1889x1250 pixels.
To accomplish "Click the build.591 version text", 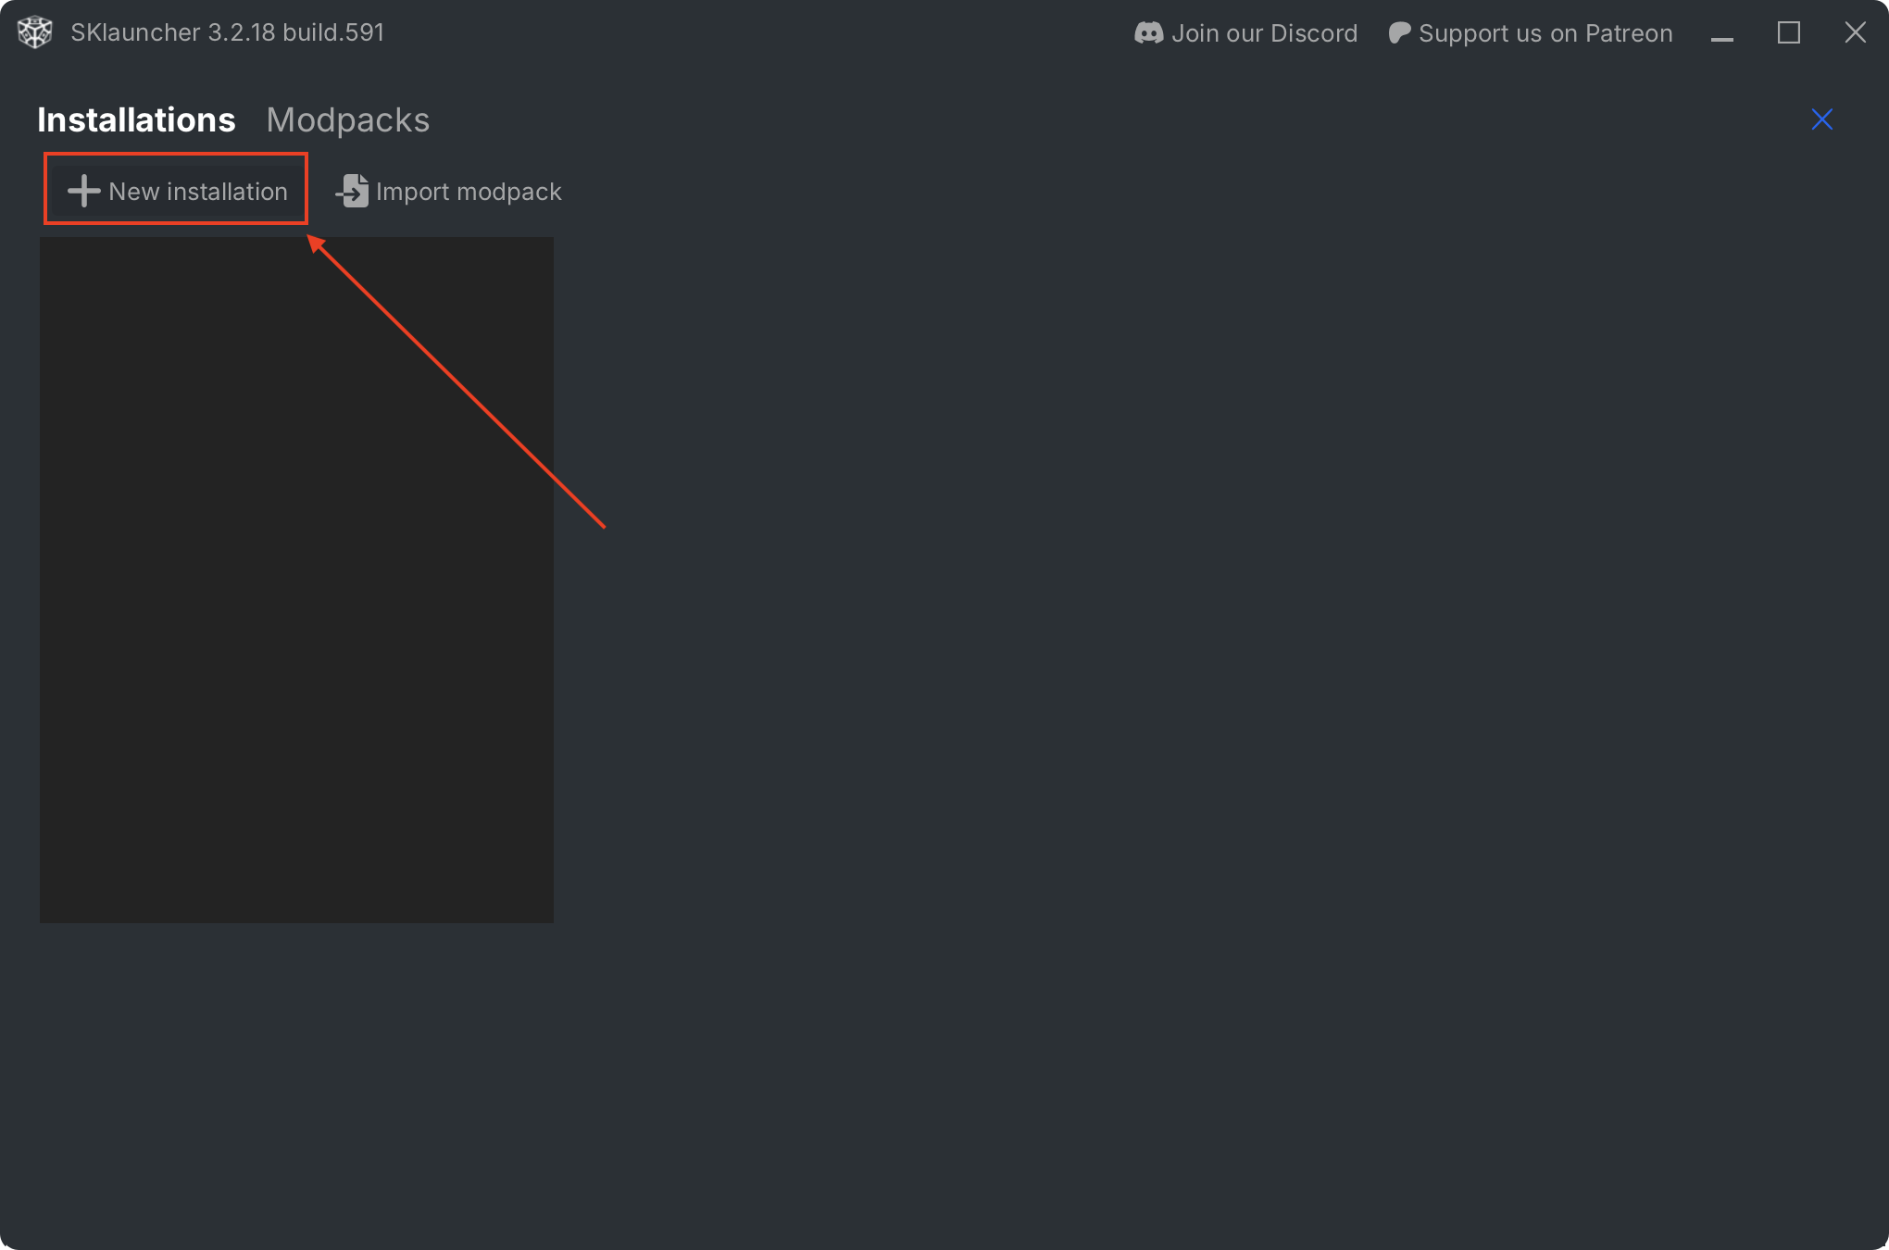I will coord(333,32).
